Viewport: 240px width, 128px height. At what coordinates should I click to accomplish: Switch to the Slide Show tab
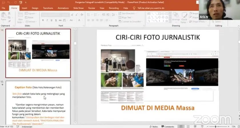tap(78, 8)
